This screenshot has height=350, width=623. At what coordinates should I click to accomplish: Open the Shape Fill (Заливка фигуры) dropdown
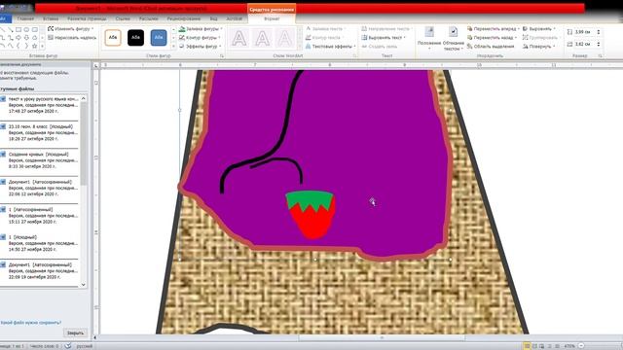[201, 28]
